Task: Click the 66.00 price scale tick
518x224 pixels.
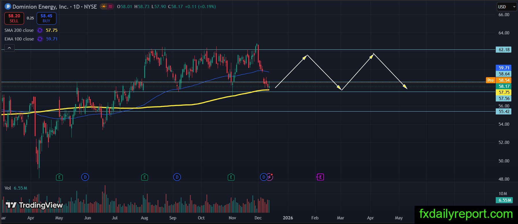Action: click(x=504, y=15)
